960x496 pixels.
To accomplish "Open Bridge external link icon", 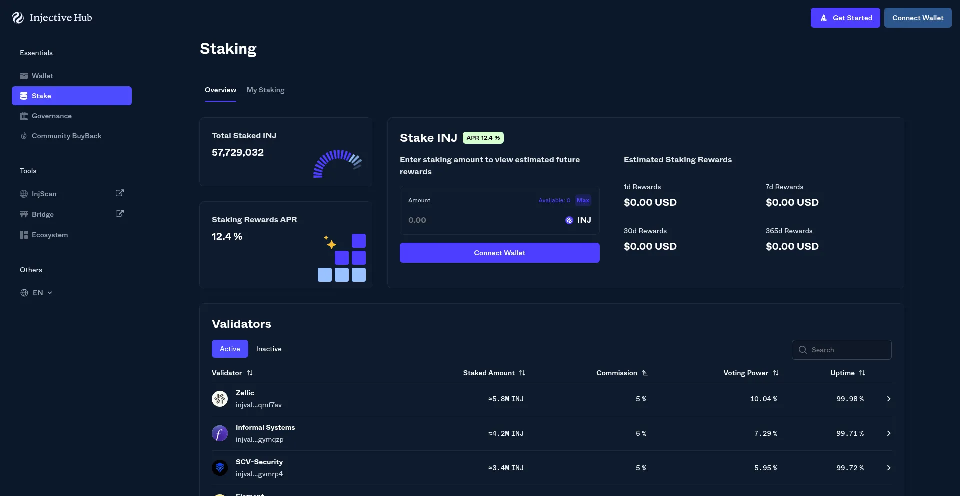I will tap(120, 213).
